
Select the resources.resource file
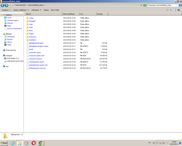[x=36, y=59]
